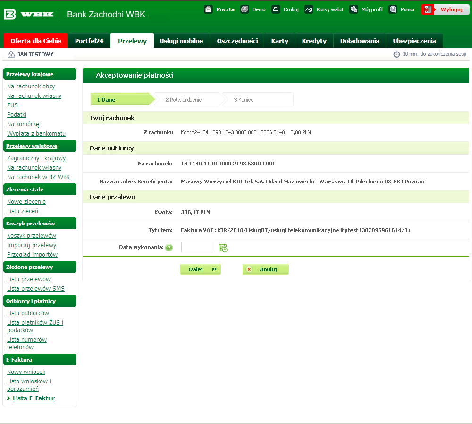This screenshot has width=472, height=424.
Task: Select step 2 Potwierdzenie in wizard
Action: 188,100
